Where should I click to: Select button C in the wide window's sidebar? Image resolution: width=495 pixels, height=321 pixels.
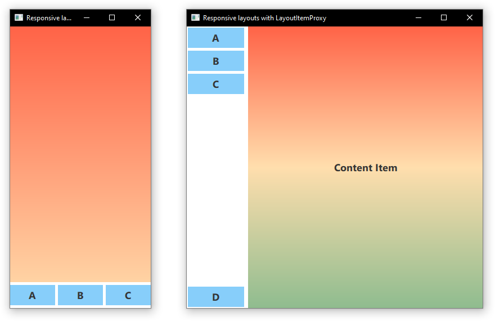coord(216,84)
